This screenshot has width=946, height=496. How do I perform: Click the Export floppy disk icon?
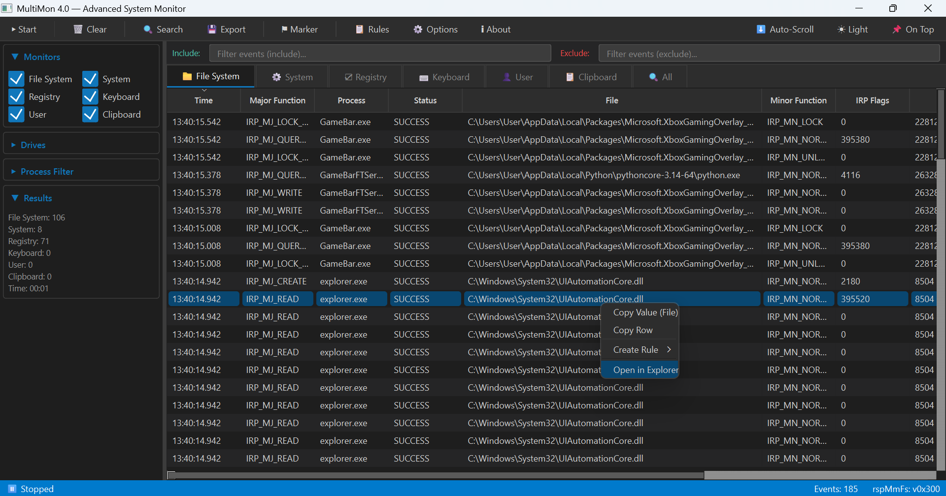212,30
